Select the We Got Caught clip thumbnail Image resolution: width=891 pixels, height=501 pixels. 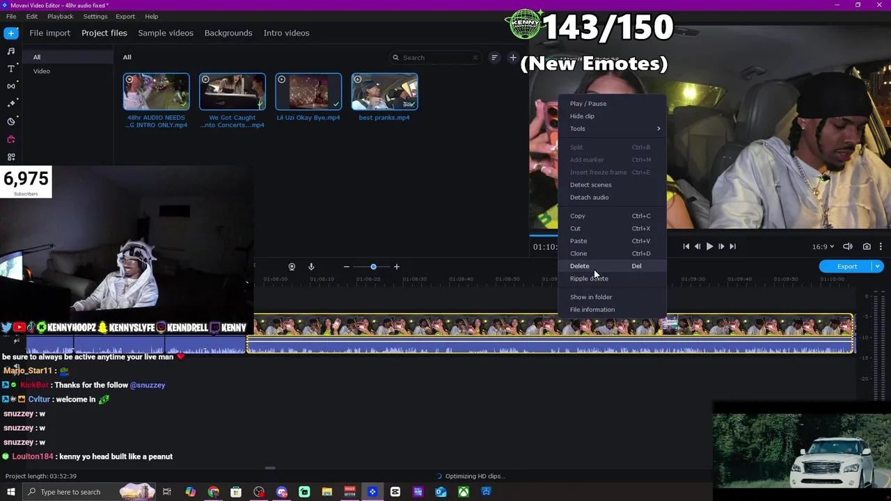tap(232, 92)
